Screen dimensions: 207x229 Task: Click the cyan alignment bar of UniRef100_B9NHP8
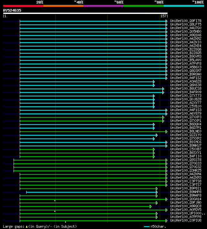(91, 192)
